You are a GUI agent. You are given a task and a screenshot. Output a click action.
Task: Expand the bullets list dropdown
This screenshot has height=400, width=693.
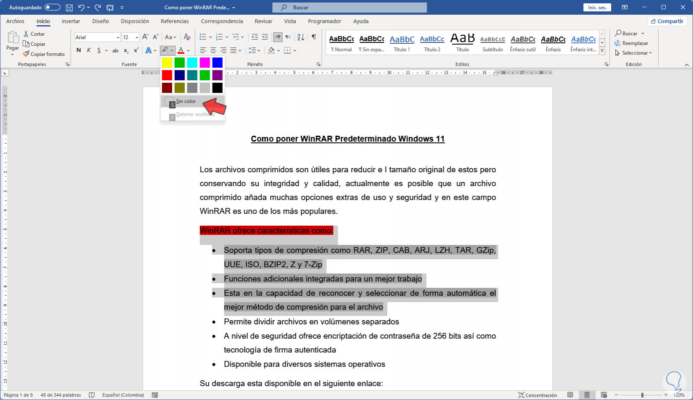[210, 37]
